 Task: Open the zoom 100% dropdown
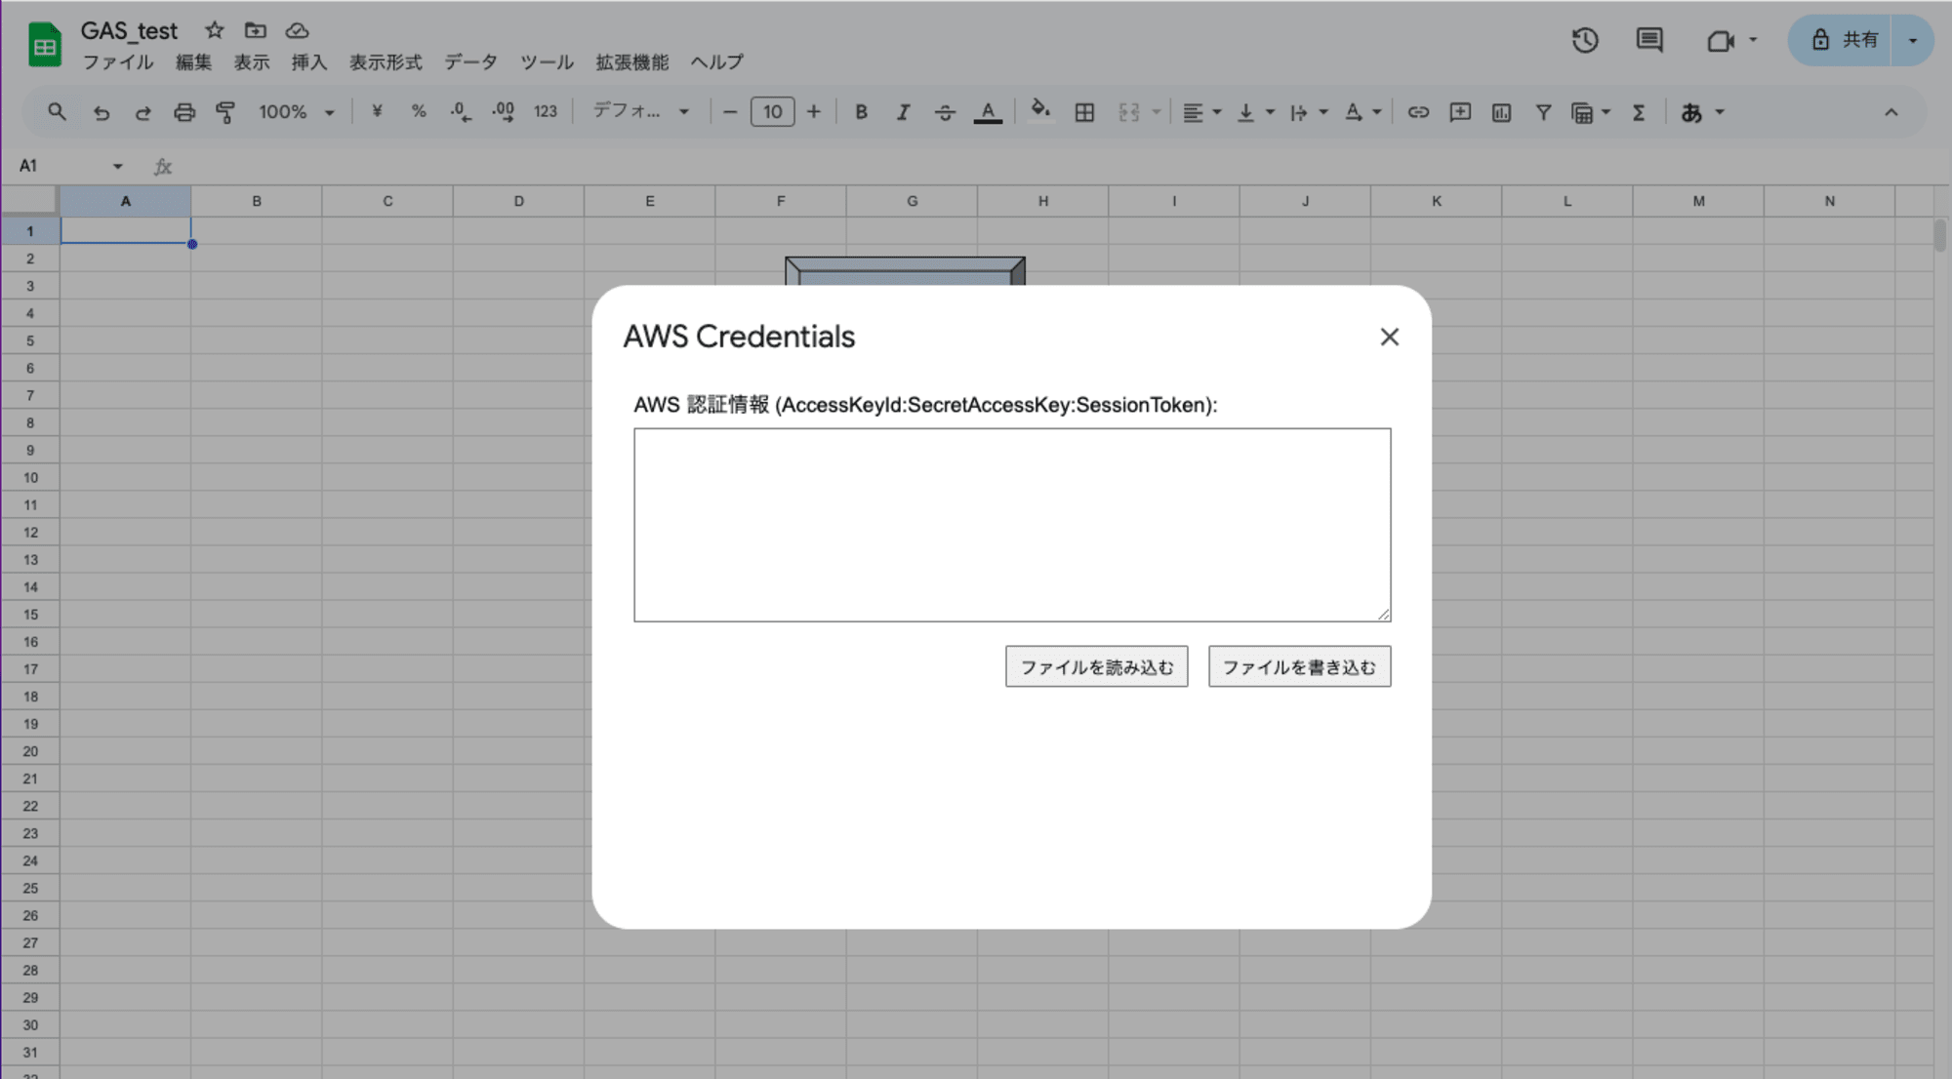pos(296,112)
